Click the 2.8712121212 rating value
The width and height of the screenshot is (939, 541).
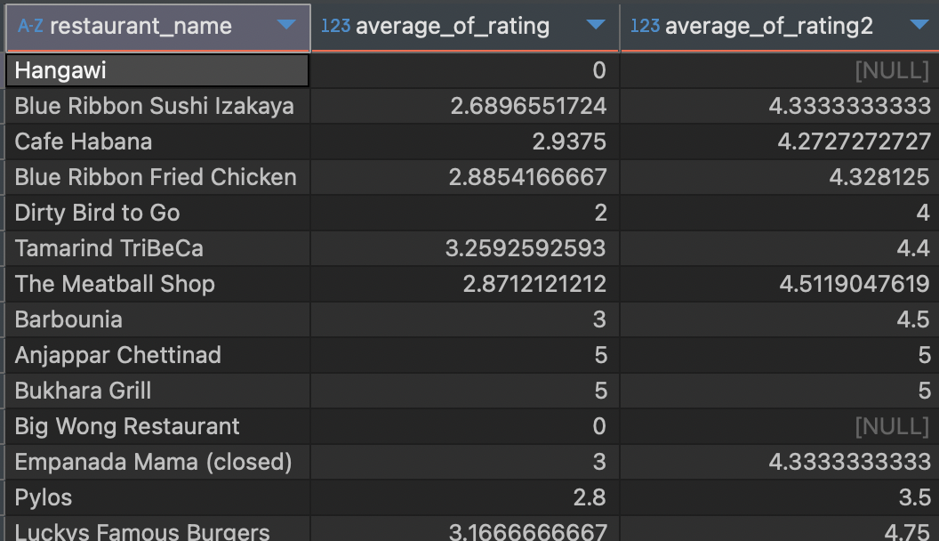534,284
